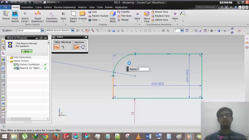Open the Render tab
The image size is (249, 140).
tap(109, 7)
